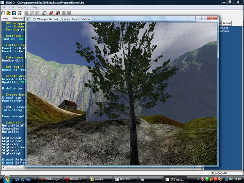Open the Windows Start orb
The width and height of the screenshot is (244, 183).
(6, 179)
